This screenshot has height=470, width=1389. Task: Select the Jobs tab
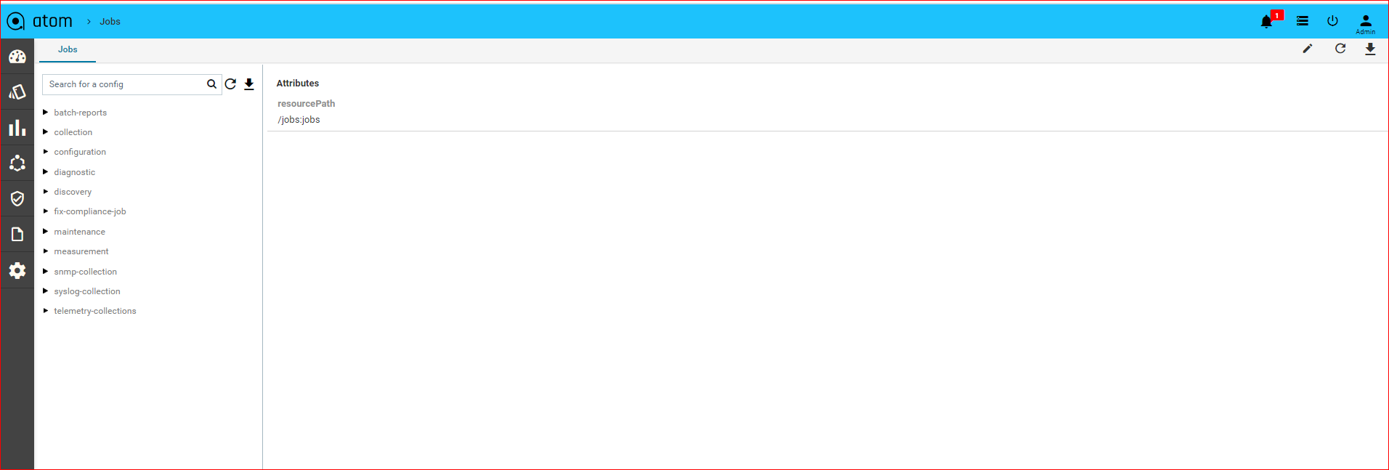point(68,49)
